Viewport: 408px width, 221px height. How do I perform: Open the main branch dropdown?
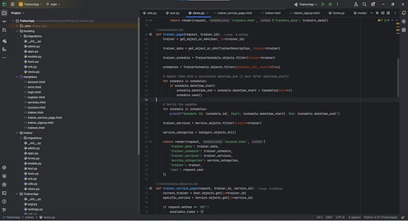point(53,4)
